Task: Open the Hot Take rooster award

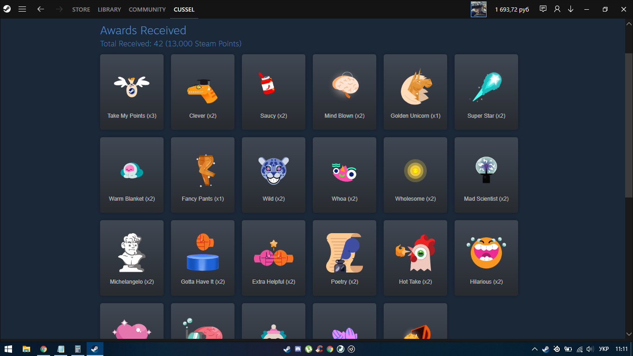Action: tap(416, 258)
